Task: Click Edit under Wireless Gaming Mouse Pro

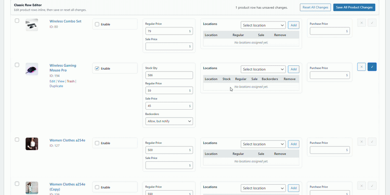Action: coord(52,81)
